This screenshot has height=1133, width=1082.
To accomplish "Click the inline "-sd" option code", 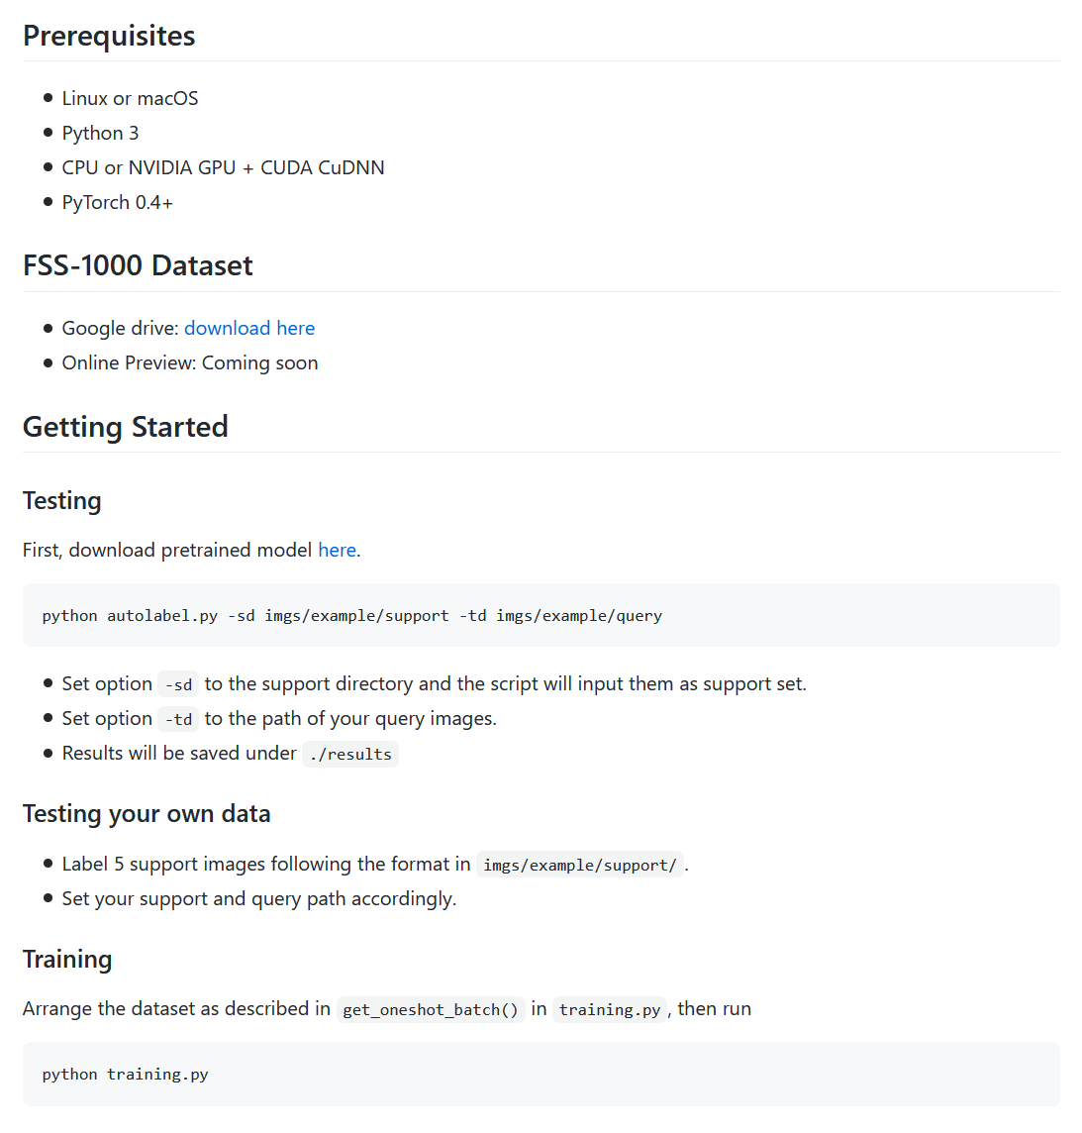I will 178,684.
